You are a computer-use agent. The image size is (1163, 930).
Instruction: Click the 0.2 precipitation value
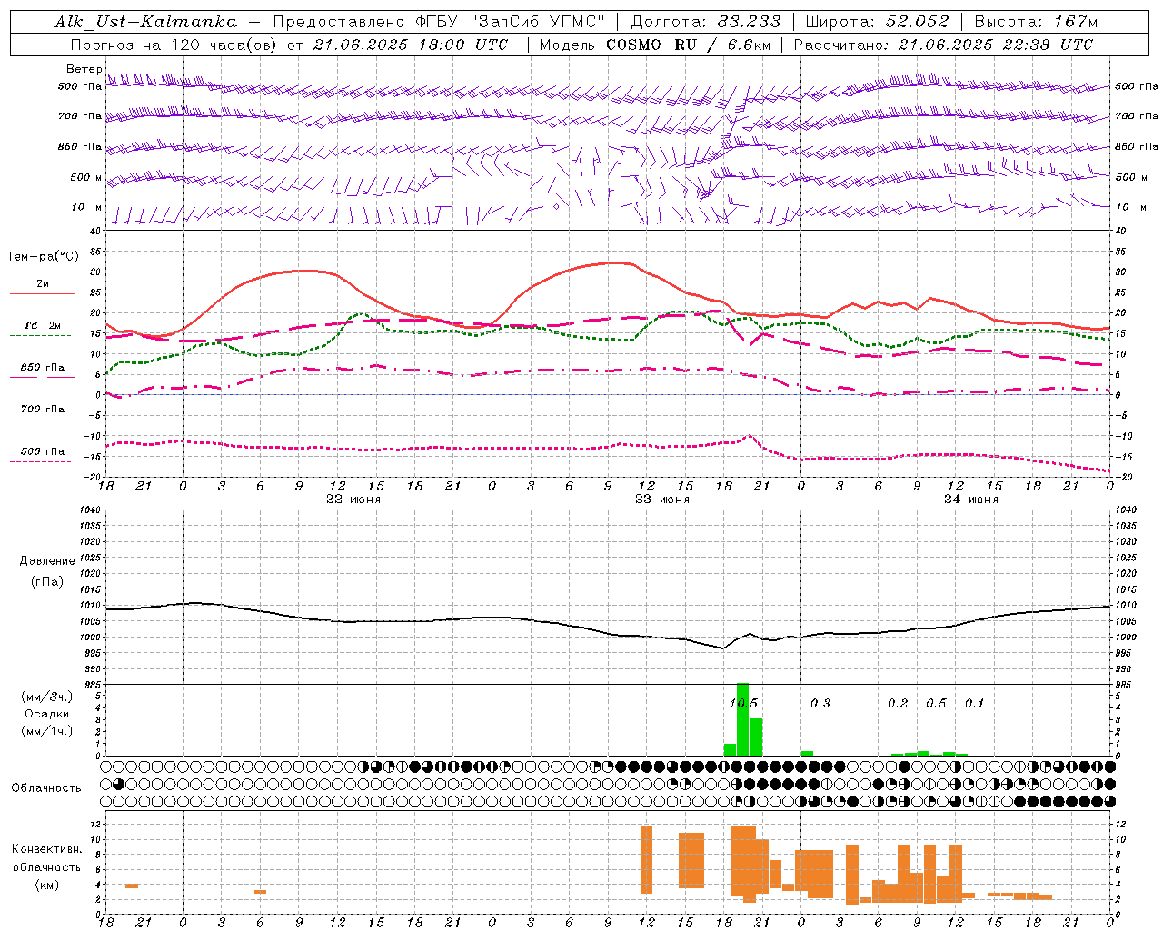(898, 704)
